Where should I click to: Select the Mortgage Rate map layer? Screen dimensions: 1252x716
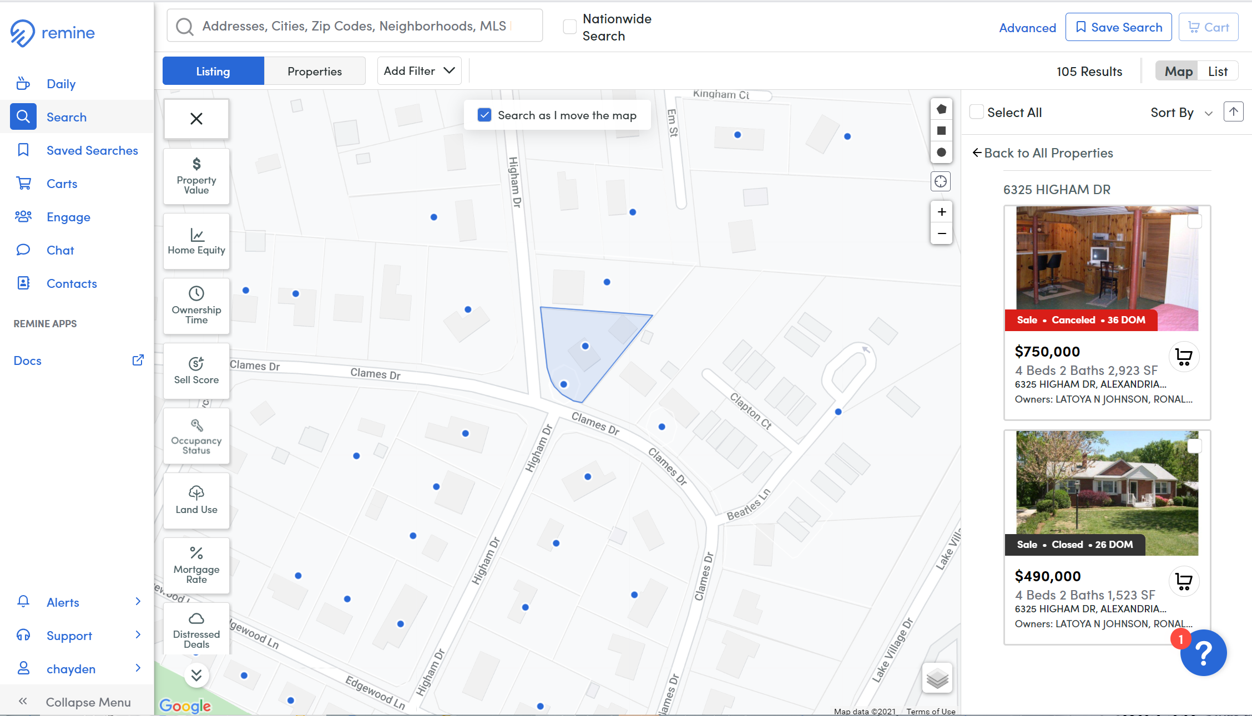coord(196,566)
